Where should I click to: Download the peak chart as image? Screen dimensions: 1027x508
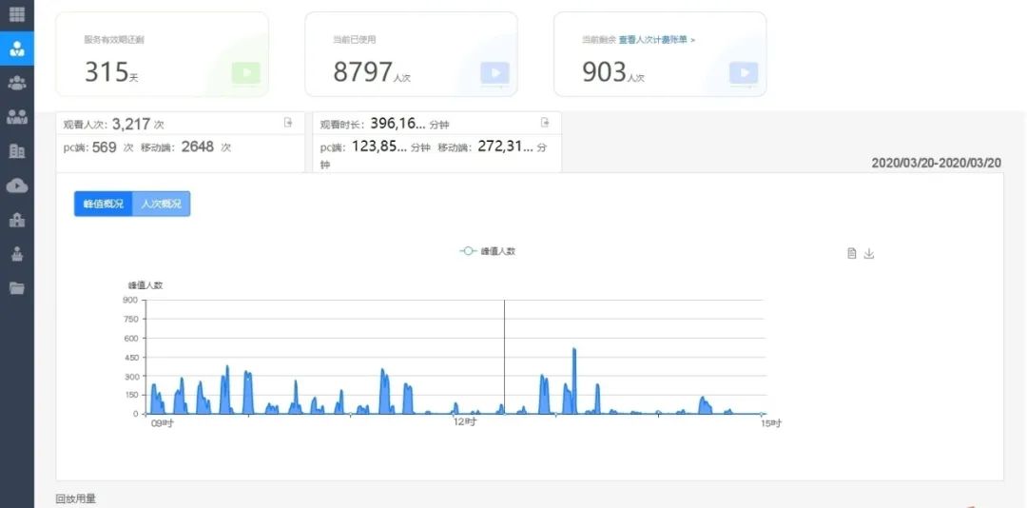pos(869,254)
